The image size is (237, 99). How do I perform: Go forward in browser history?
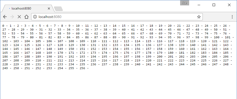(12, 17)
